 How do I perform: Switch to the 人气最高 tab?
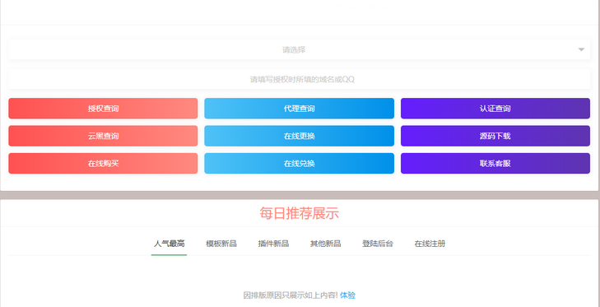point(169,244)
